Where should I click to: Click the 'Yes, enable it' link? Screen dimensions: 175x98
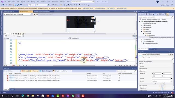pyautogui.click(x=111, y=8)
